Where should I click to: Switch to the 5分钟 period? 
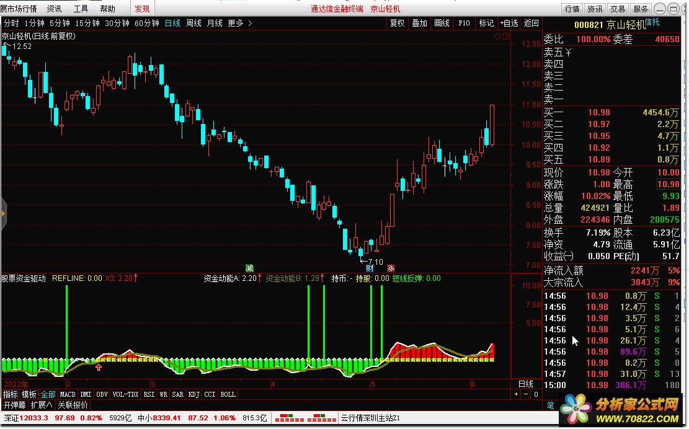(60, 24)
